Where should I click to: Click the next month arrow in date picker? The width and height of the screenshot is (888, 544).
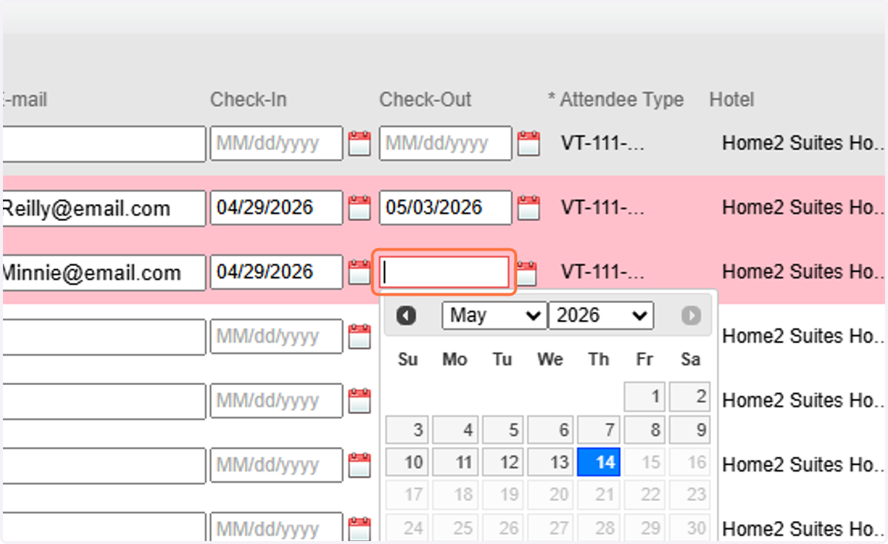pyautogui.click(x=691, y=316)
